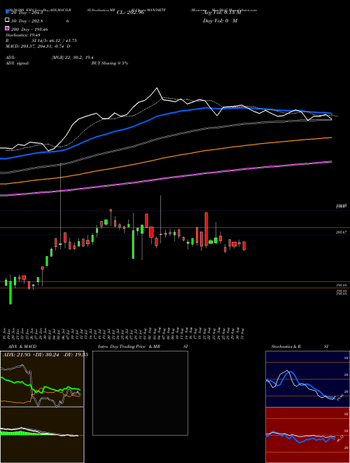This screenshot has width=350, height=463.
Task: Open the blue Stochastics chart panel
Action: click(x=307, y=379)
